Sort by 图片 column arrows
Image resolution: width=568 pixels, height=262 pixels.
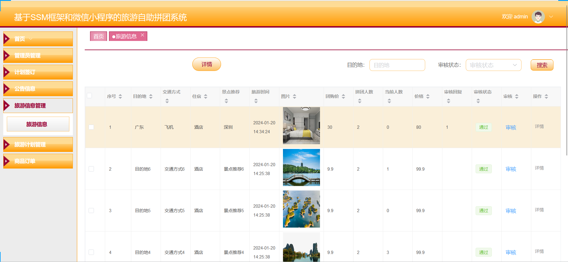295,96
